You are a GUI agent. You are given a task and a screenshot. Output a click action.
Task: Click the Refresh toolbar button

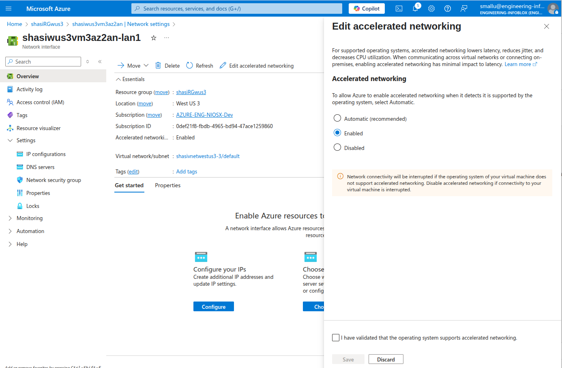pyautogui.click(x=199, y=66)
